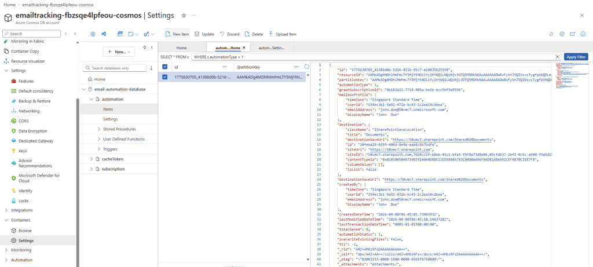Click Discard changes in toolbar
The image size is (593, 267).
click(x=229, y=34)
